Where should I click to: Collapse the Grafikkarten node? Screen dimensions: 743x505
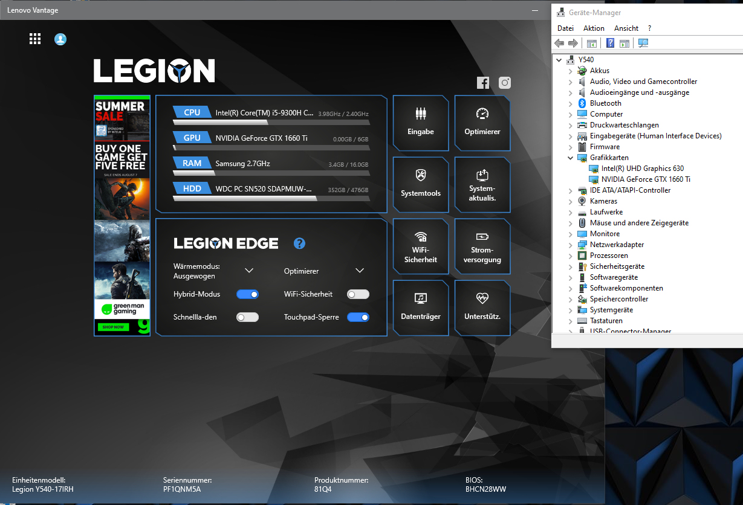[570, 158]
